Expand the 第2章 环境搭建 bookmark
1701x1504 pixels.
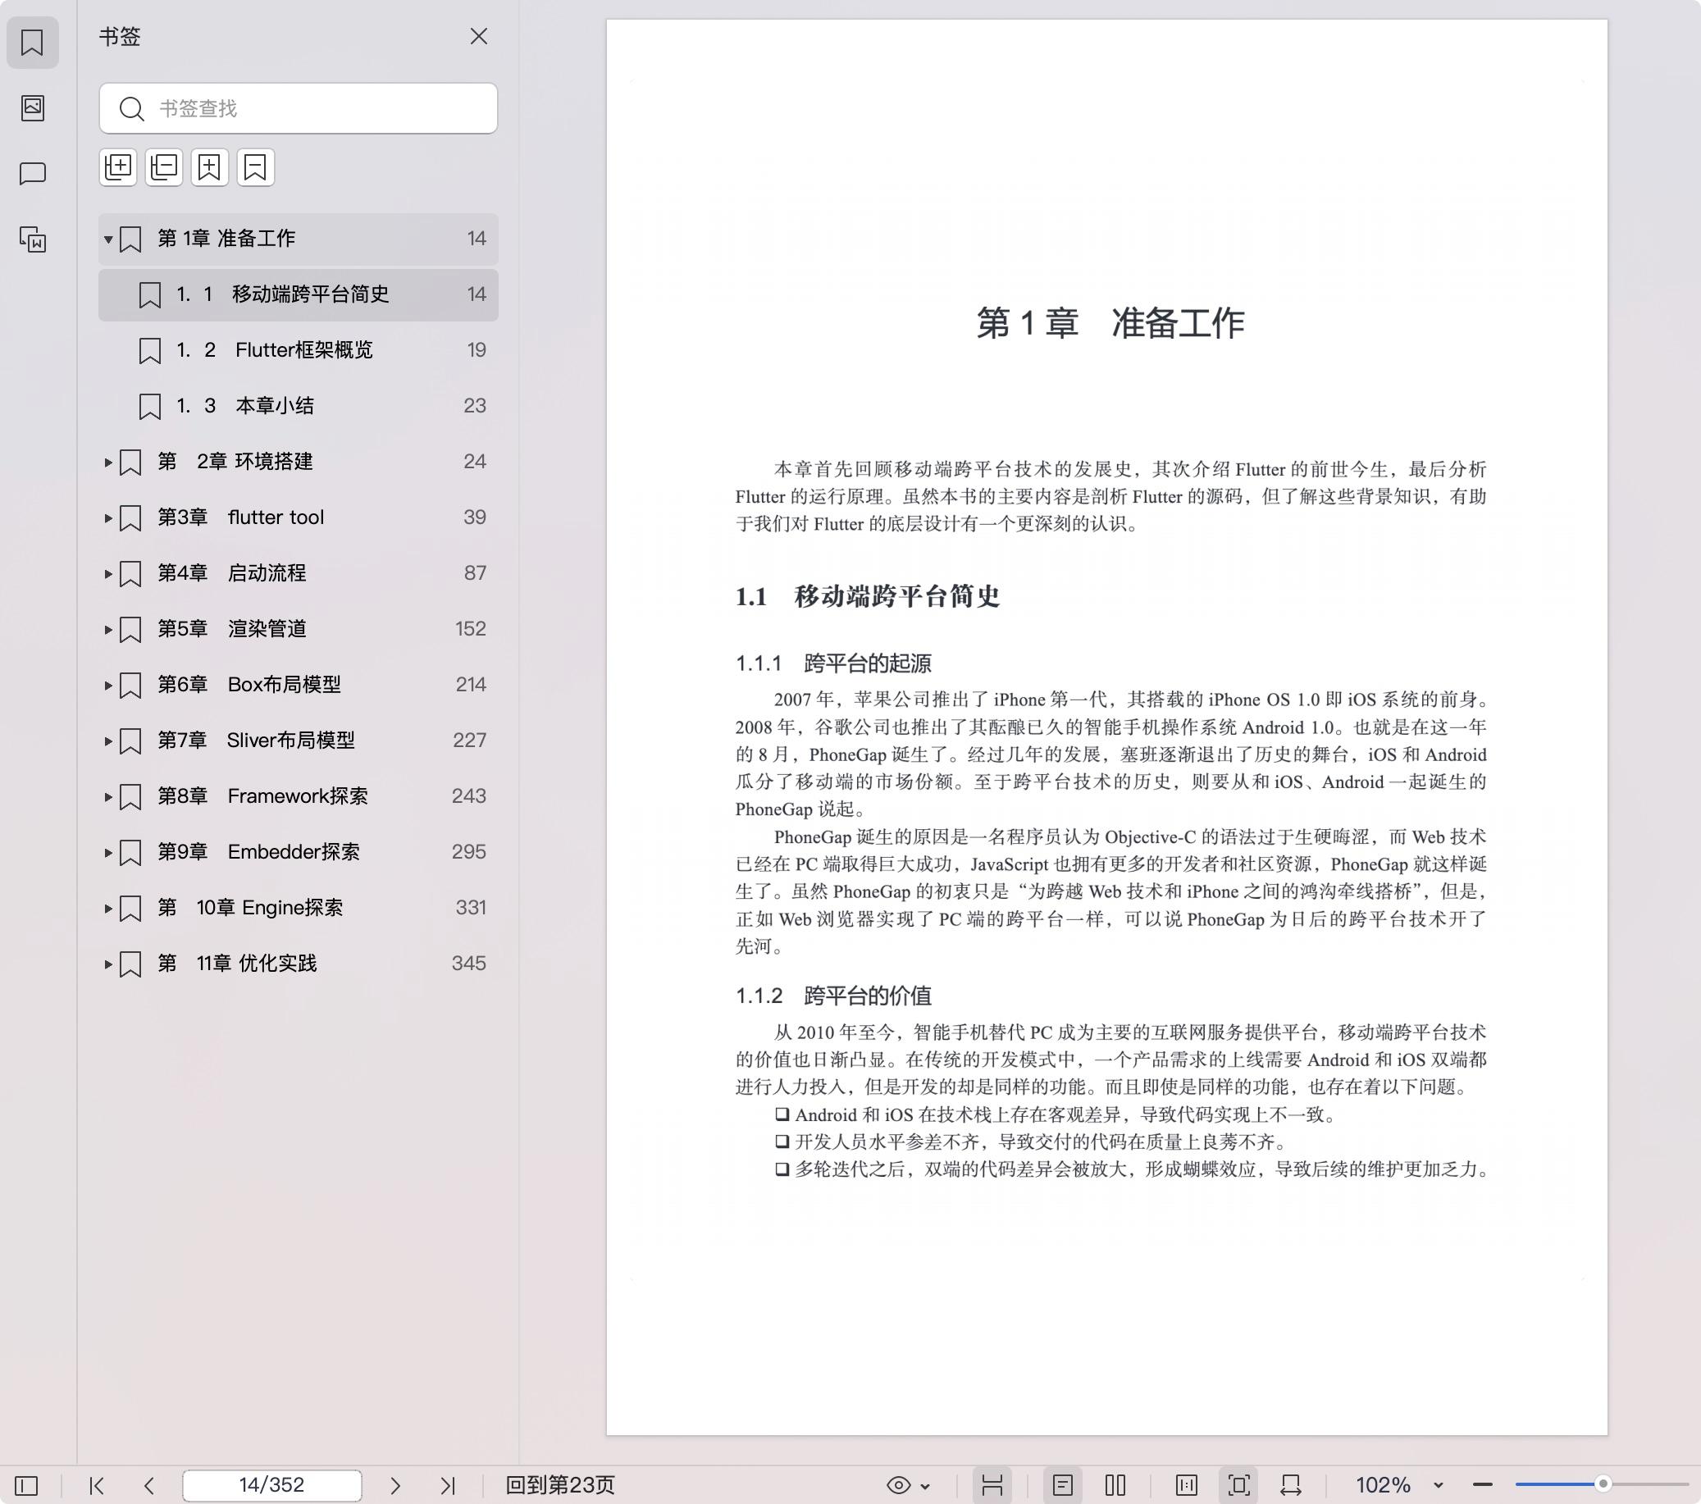coord(108,463)
